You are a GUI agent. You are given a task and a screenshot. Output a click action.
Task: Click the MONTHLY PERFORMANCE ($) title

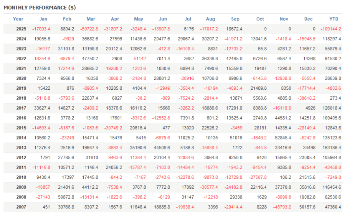pyautogui.click(x=40, y=7)
